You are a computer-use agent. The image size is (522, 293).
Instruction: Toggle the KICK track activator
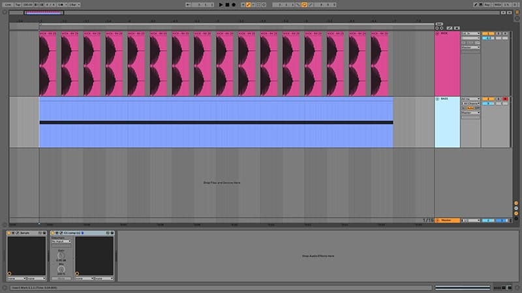click(x=488, y=34)
